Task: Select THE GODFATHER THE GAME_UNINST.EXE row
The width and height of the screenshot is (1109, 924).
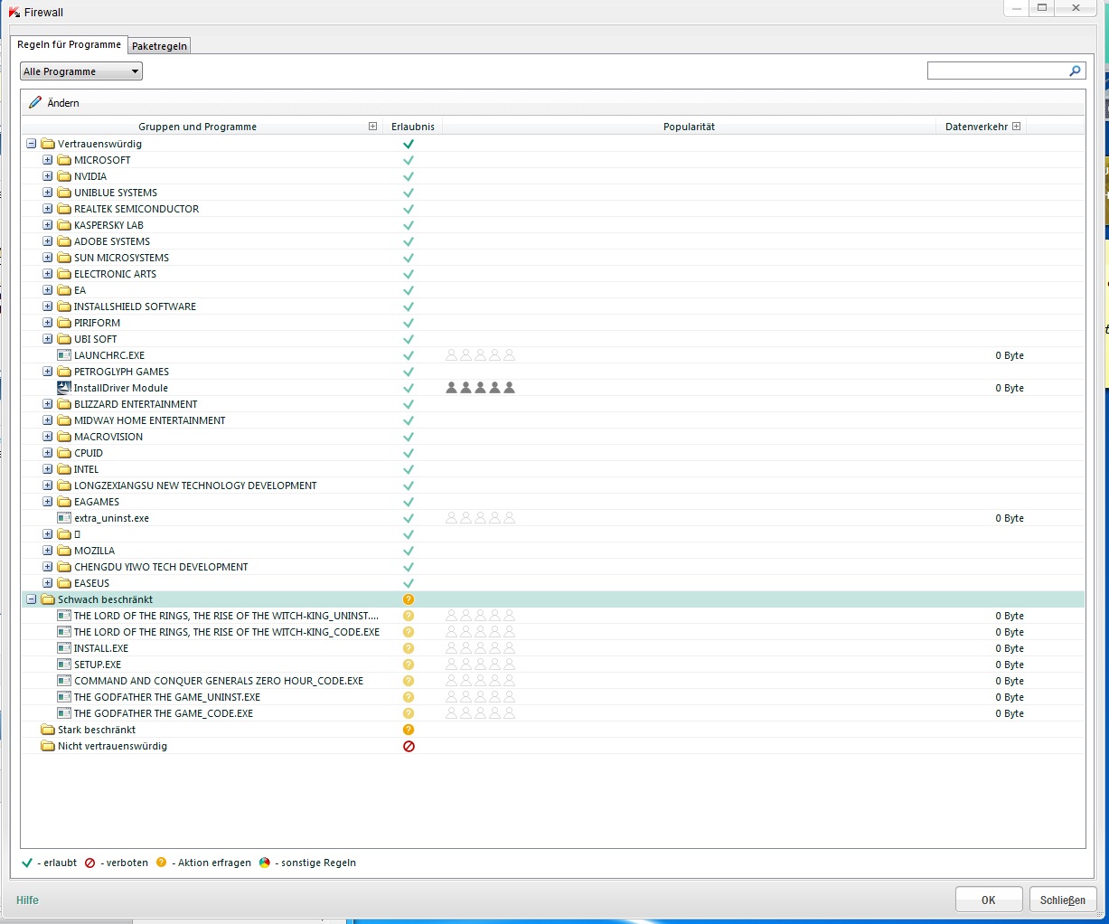Action: 553,697
